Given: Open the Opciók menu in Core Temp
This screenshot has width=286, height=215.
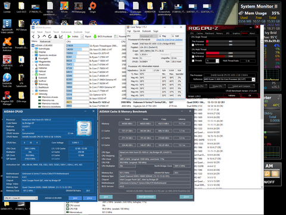Looking at the screenshot, I should pyautogui.click(x=136, y=31).
